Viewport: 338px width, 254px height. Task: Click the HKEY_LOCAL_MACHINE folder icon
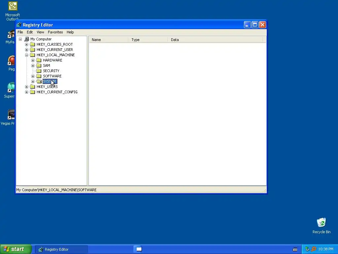(x=33, y=55)
